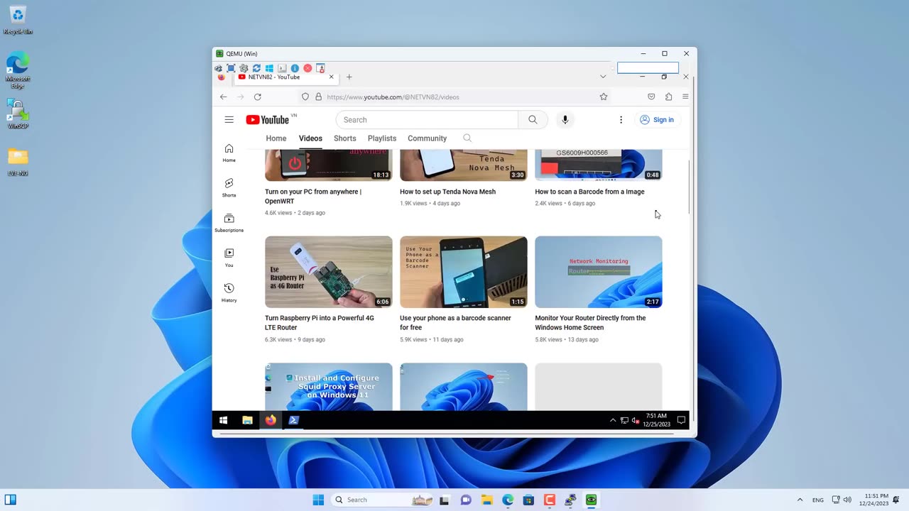The image size is (909, 511).
Task: Open YouTube hamburger guide menu
Action: click(x=229, y=120)
